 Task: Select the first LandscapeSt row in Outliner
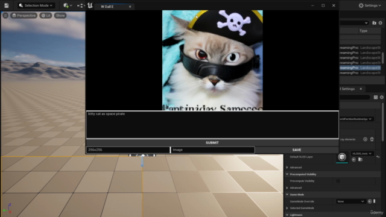pyautogui.click(x=360, y=48)
